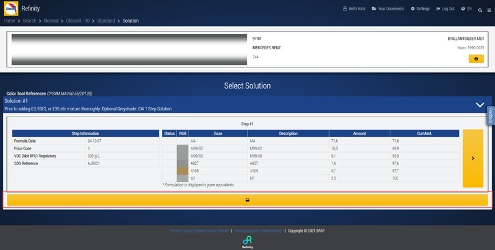Image resolution: width=495 pixels, height=250 pixels.
Task: Click the RGB column header
Action: point(183,133)
